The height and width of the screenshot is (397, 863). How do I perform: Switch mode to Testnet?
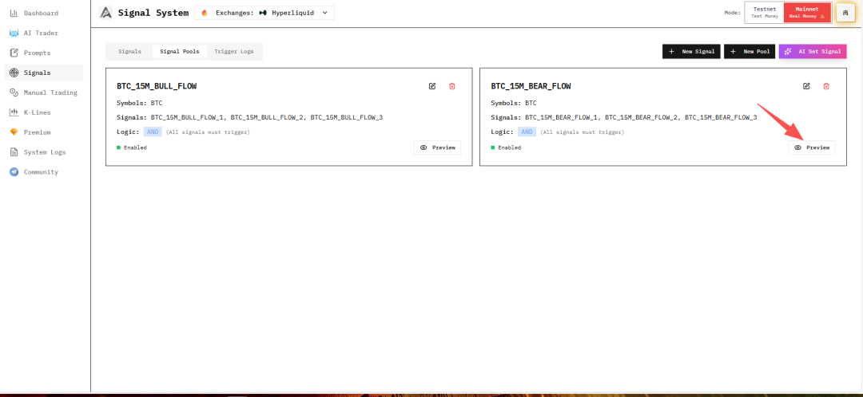click(x=764, y=12)
